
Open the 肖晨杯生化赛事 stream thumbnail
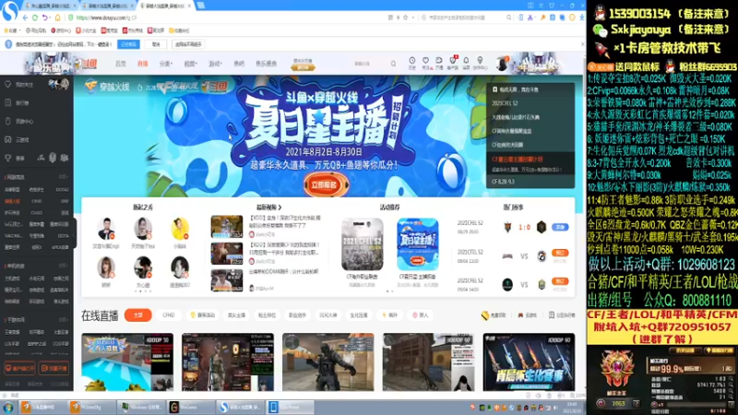(x=529, y=362)
